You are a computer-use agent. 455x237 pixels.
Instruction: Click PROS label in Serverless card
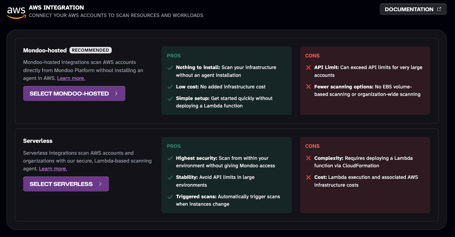[x=174, y=146]
